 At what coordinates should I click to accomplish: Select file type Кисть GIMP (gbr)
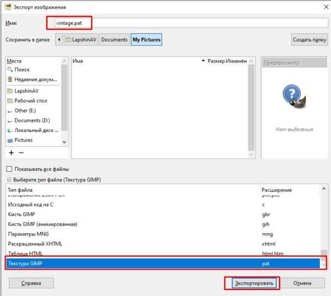tap(163, 214)
